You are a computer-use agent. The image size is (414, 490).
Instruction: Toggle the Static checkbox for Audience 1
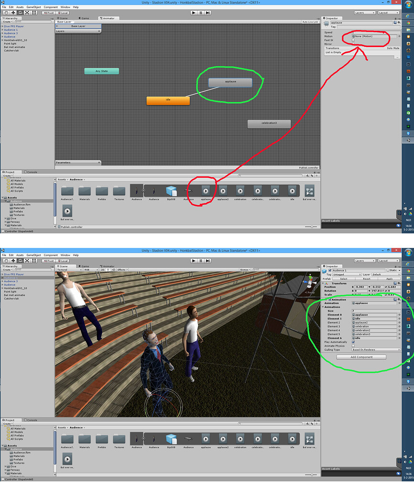(388, 270)
